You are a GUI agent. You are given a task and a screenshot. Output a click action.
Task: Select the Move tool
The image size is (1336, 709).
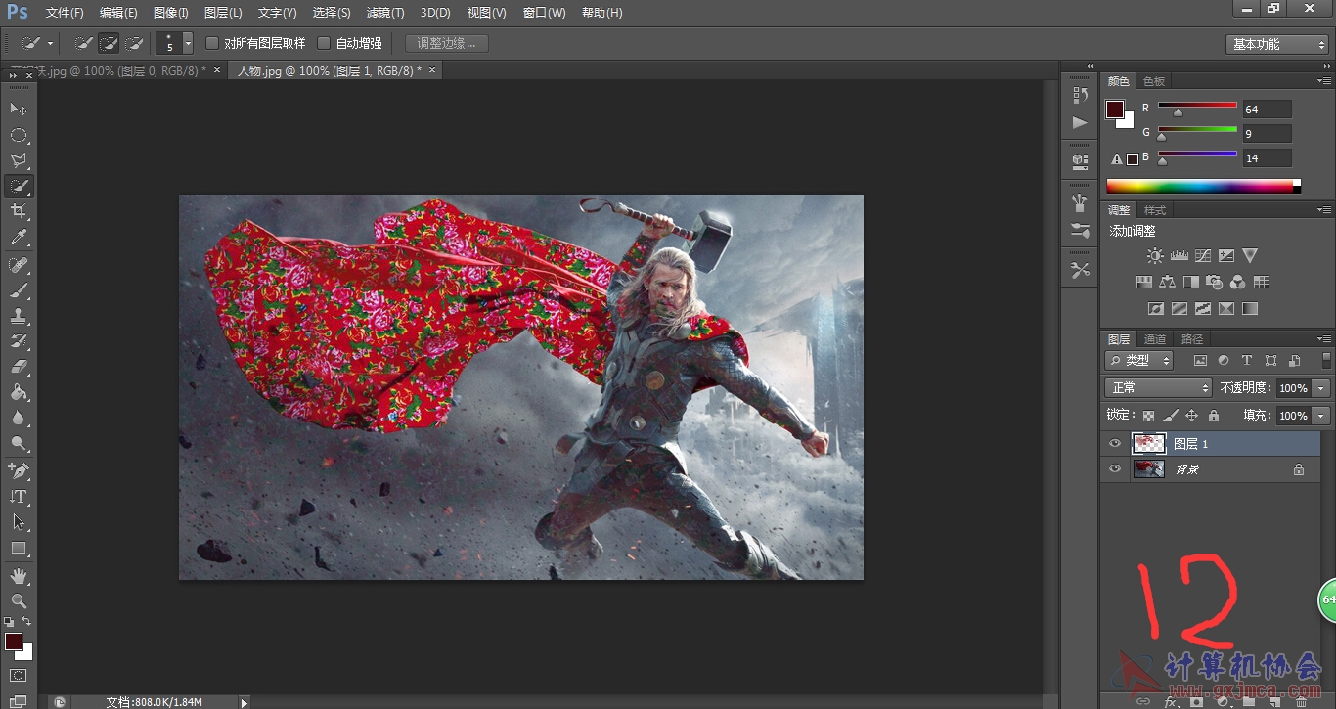[19, 109]
